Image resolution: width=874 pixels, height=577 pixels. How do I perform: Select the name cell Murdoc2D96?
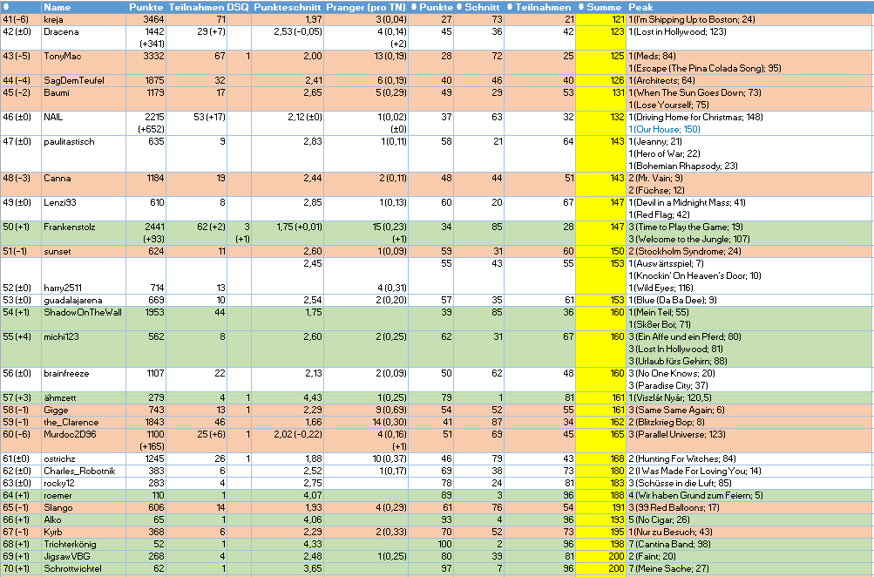click(84, 441)
